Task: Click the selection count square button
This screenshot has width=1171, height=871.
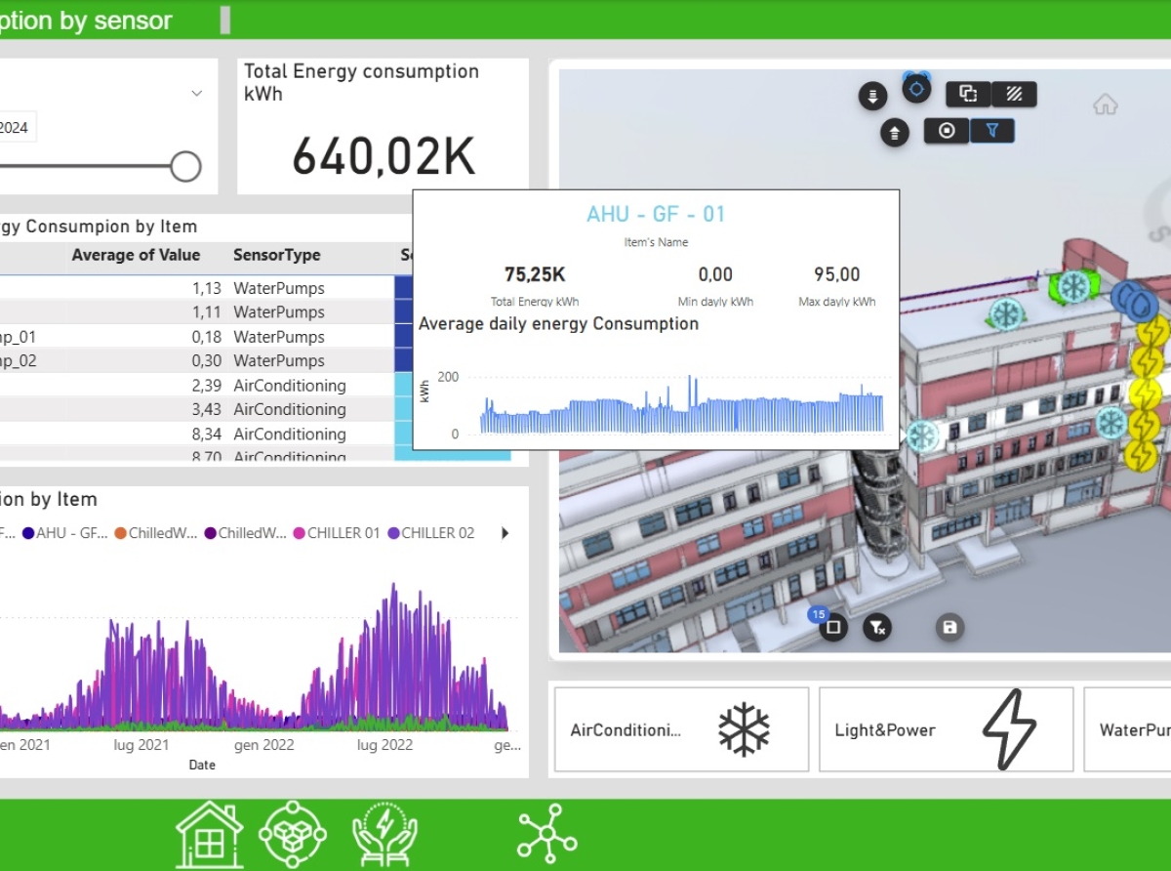Action: point(833,627)
